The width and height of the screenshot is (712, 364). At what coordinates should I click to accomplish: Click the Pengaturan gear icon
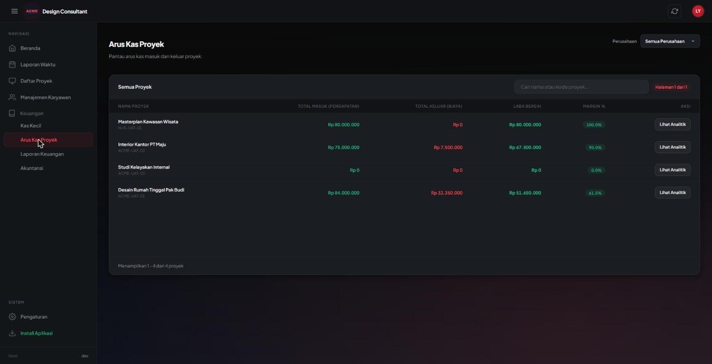tap(12, 317)
